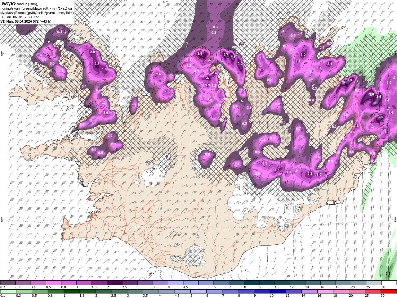Click the darkest purple upper legend swatch between 2 and 2.5
The width and height of the screenshot is (397, 298).
(x=114, y=283)
